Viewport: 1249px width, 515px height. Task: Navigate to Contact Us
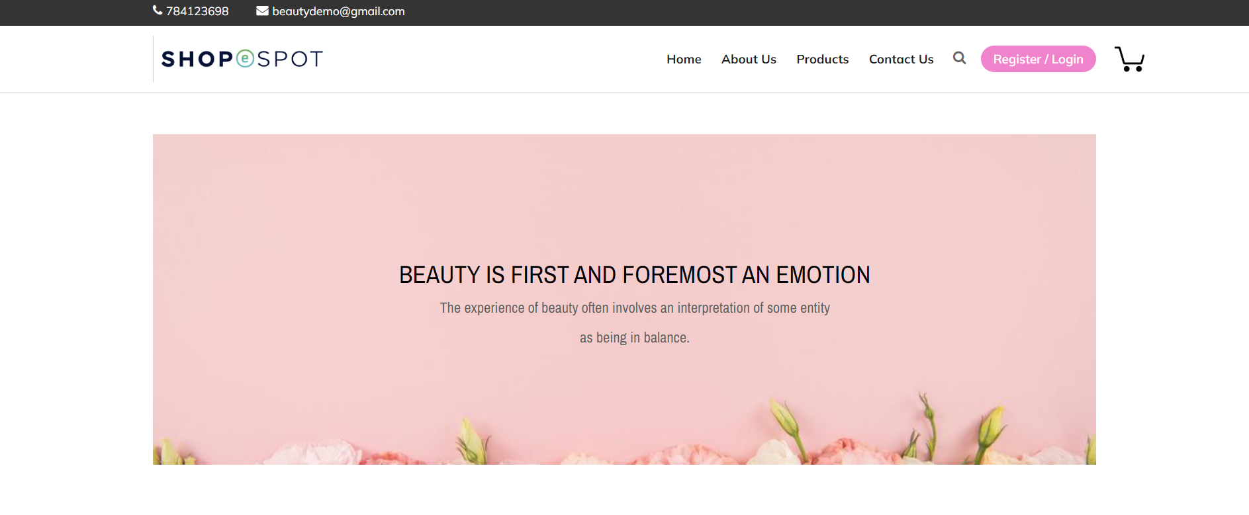pos(901,59)
